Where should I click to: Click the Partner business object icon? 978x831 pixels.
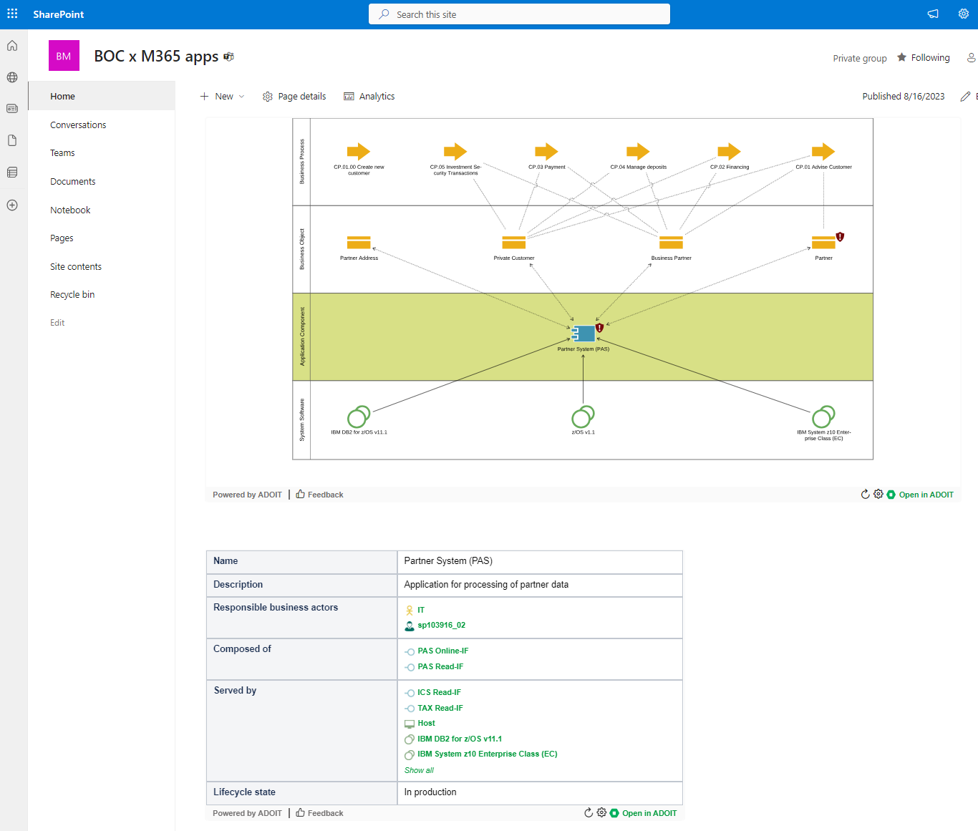823,242
